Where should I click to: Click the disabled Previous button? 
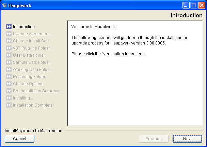click(x=154, y=139)
